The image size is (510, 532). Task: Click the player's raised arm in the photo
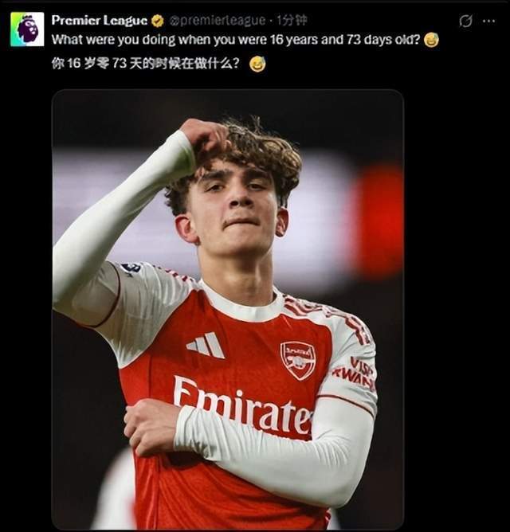[x=104, y=231]
